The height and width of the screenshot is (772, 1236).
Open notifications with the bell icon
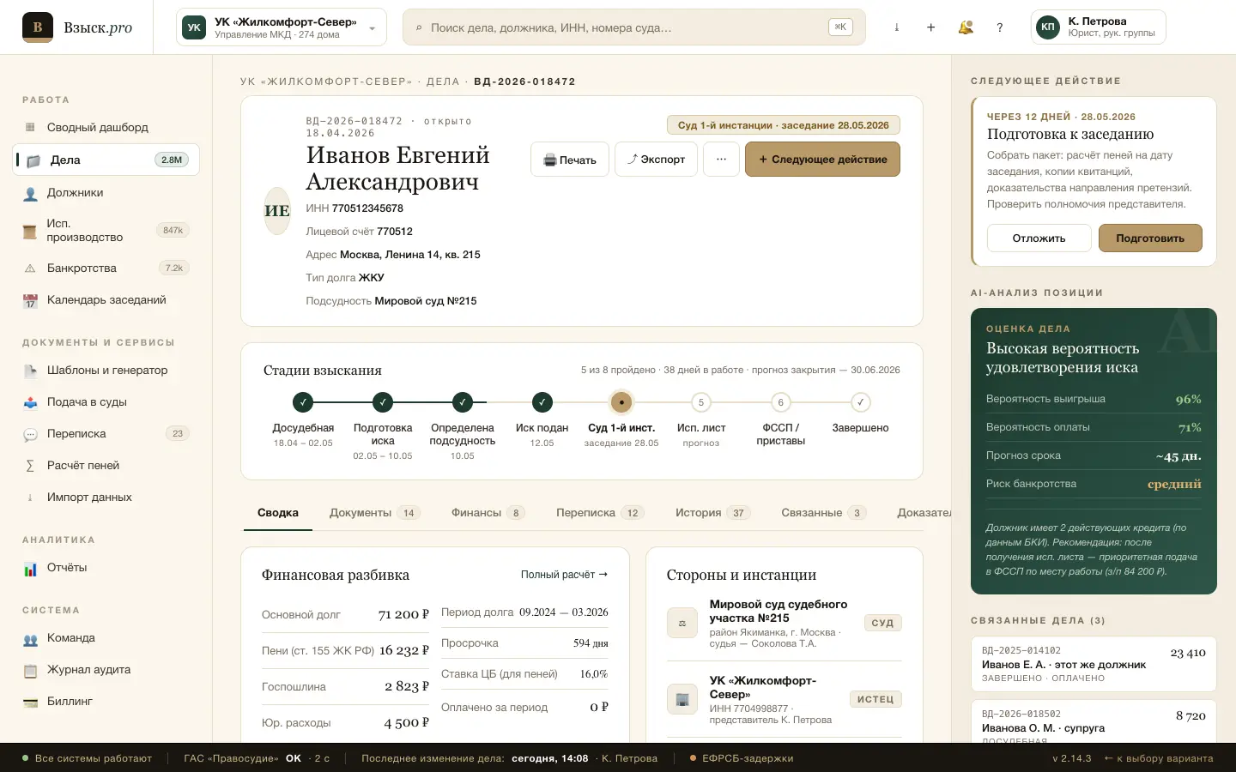pos(966,27)
